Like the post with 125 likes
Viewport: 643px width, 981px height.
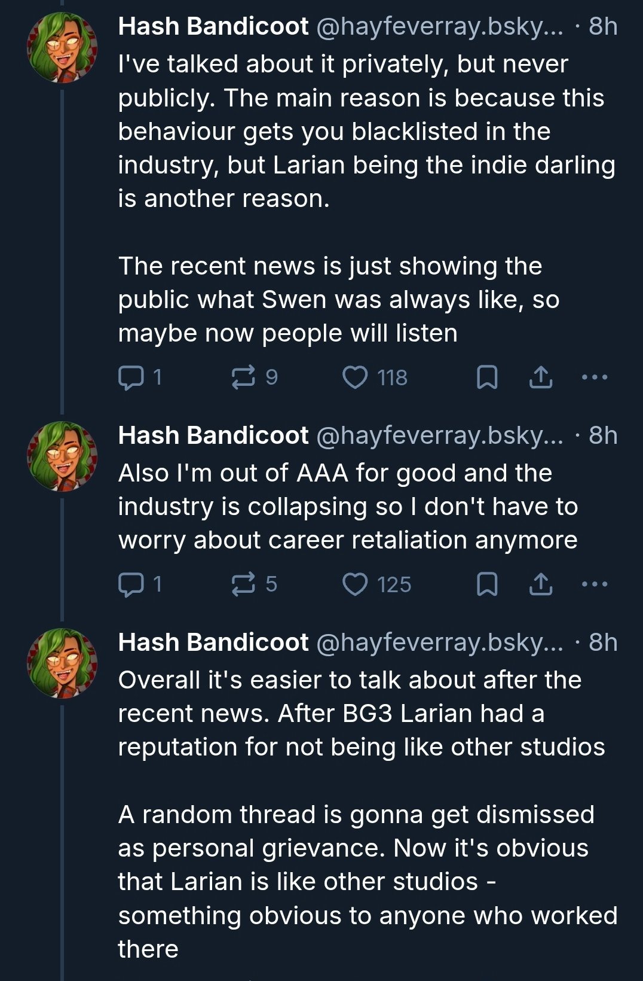point(356,584)
